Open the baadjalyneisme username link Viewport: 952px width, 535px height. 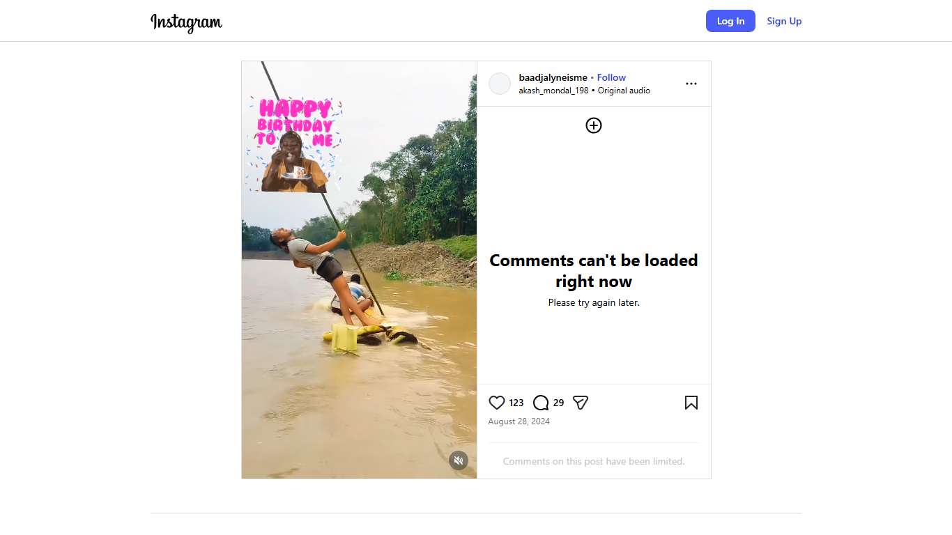click(553, 77)
